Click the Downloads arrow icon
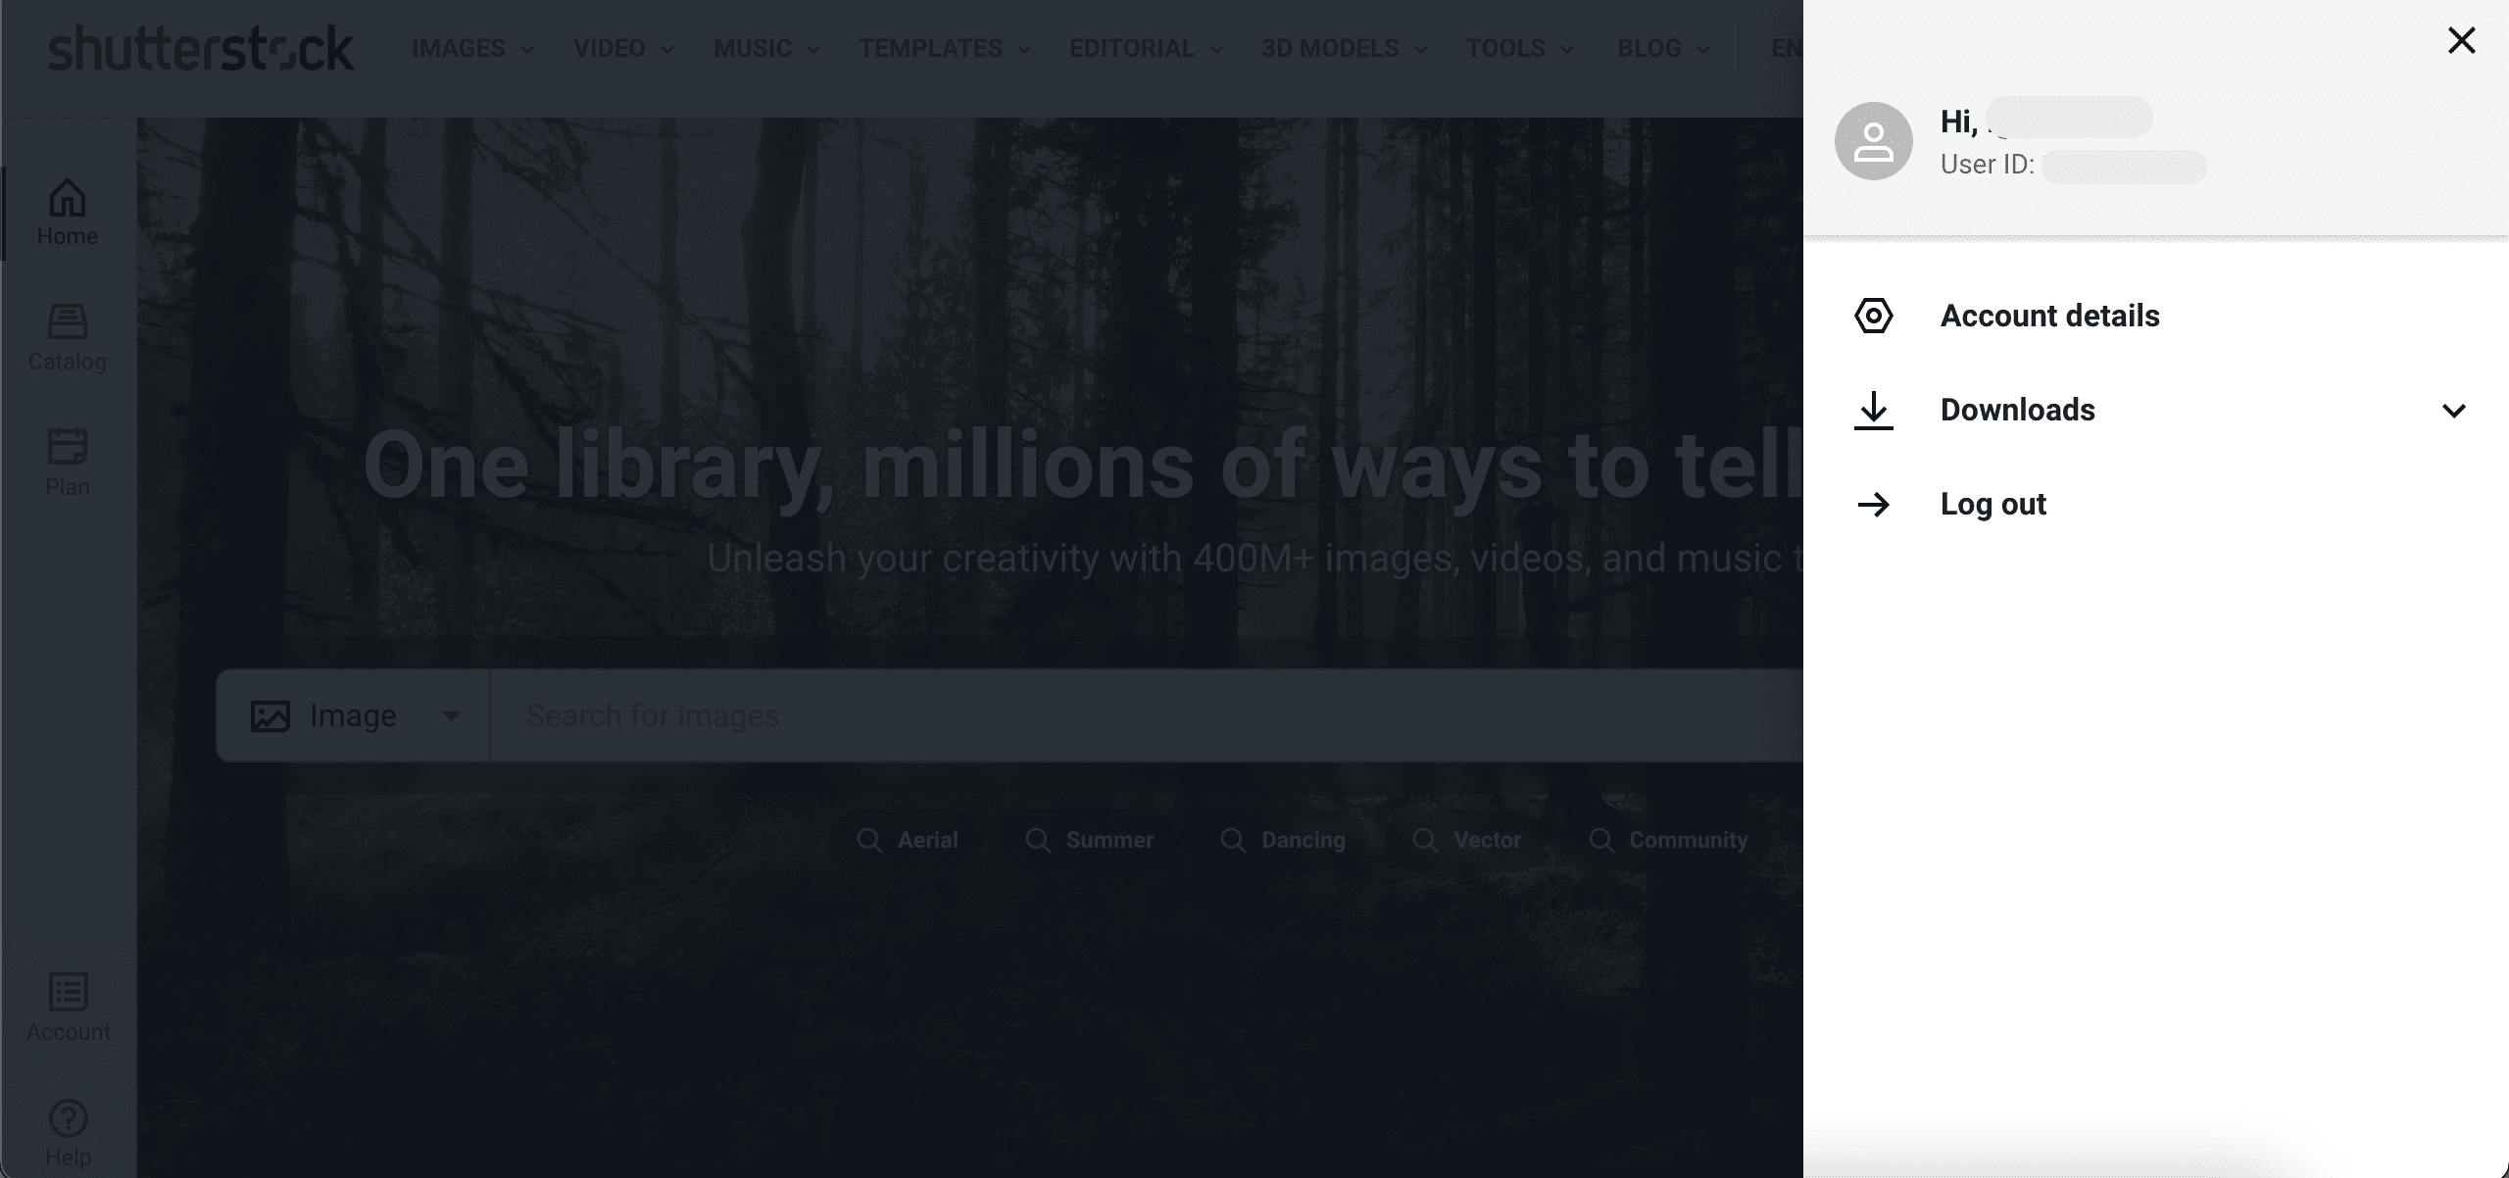The height and width of the screenshot is (1178, 2509). point(1873,411)
